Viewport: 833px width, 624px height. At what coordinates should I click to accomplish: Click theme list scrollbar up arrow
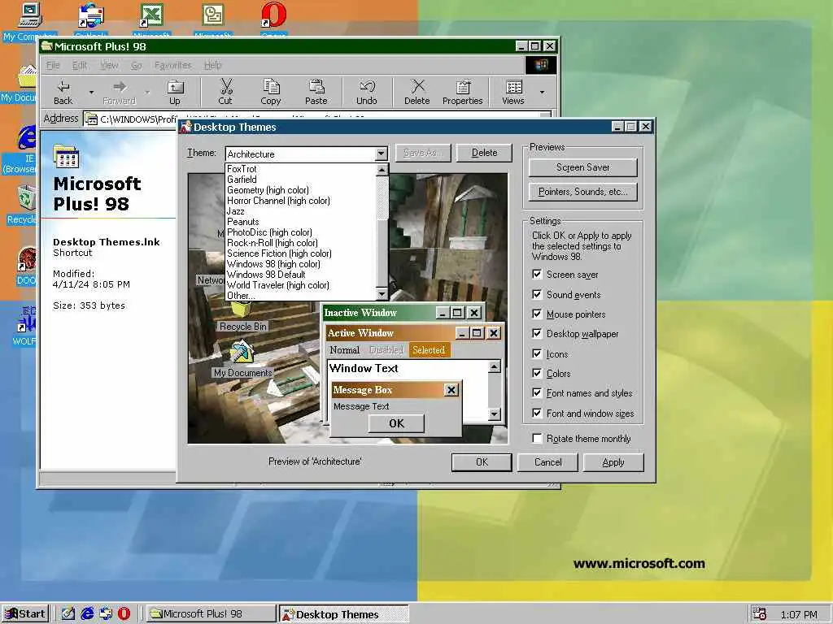tap(382, 170)
